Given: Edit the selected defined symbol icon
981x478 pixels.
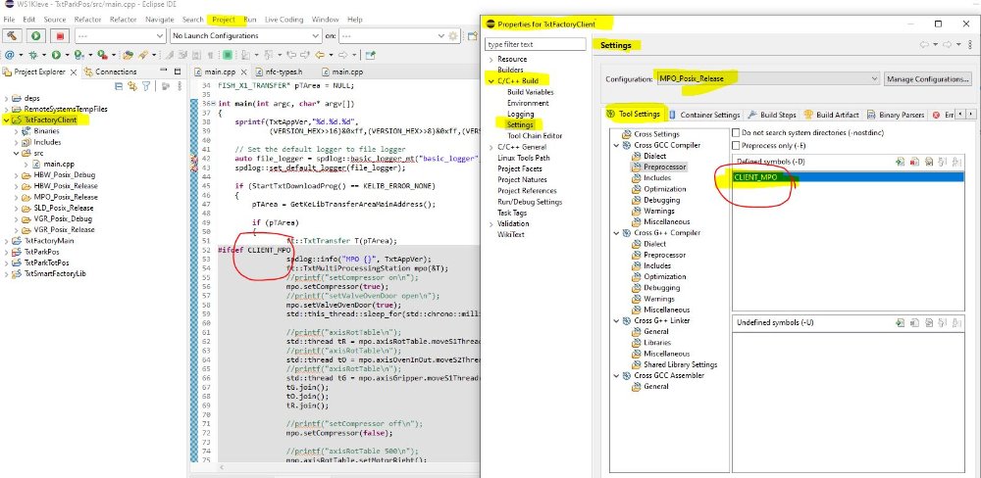Looking at the screenshot, I should 928,162.
